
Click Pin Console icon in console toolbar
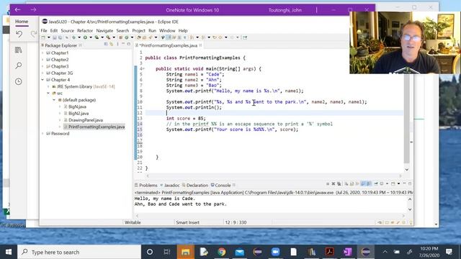[376, 184]
